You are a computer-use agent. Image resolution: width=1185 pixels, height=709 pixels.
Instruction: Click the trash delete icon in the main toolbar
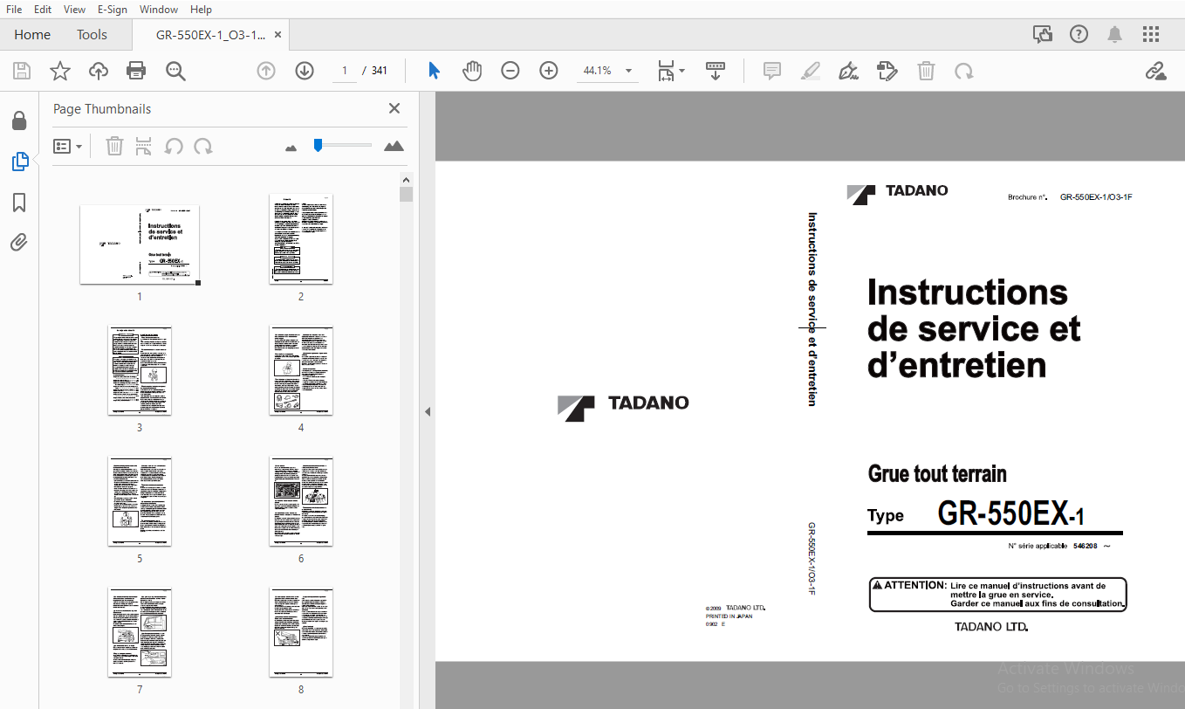tap(926, 71)
